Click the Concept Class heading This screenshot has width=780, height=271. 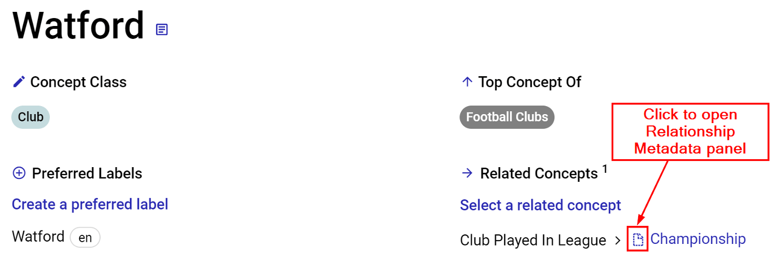[x=78, y=82]
